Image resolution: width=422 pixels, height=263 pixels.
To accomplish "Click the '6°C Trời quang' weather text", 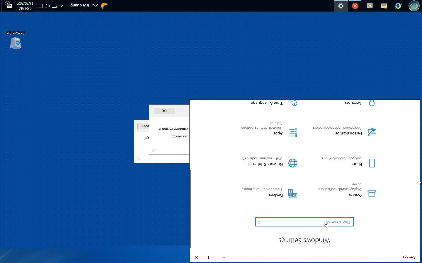I will (x=84, y=6).
